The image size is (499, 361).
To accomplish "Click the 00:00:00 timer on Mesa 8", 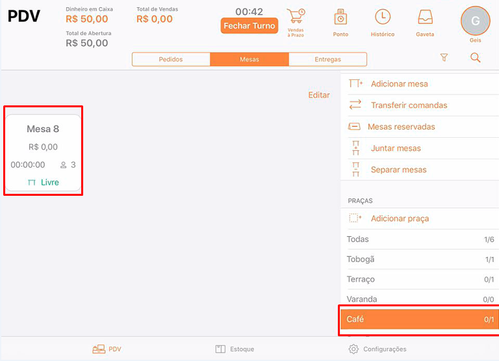I will tap(28, 165).
